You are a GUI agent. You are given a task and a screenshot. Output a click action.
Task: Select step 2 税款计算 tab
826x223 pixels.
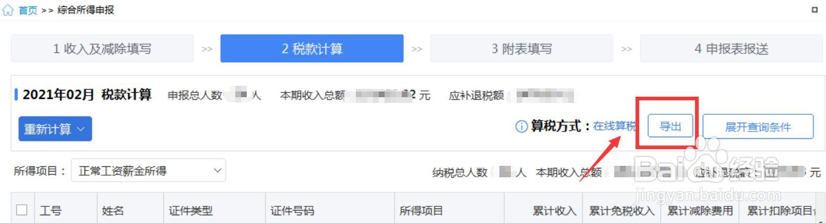(312, 49)
